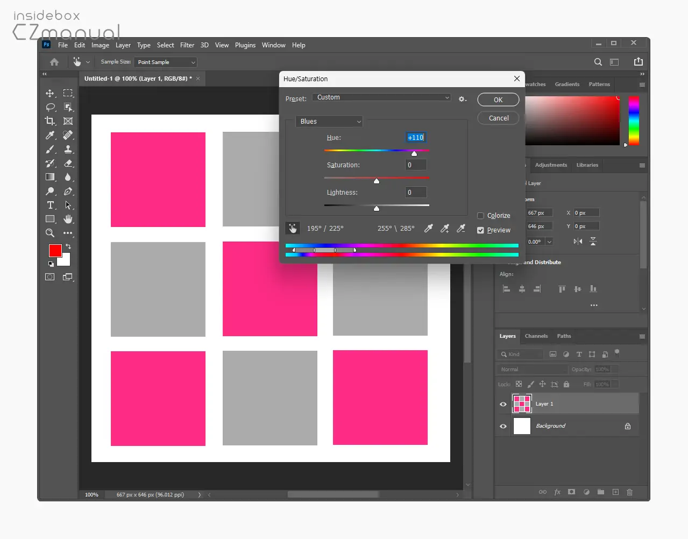688x539 pixels.
Task: Switch to the Channels tab
Action: coord(536,336)
